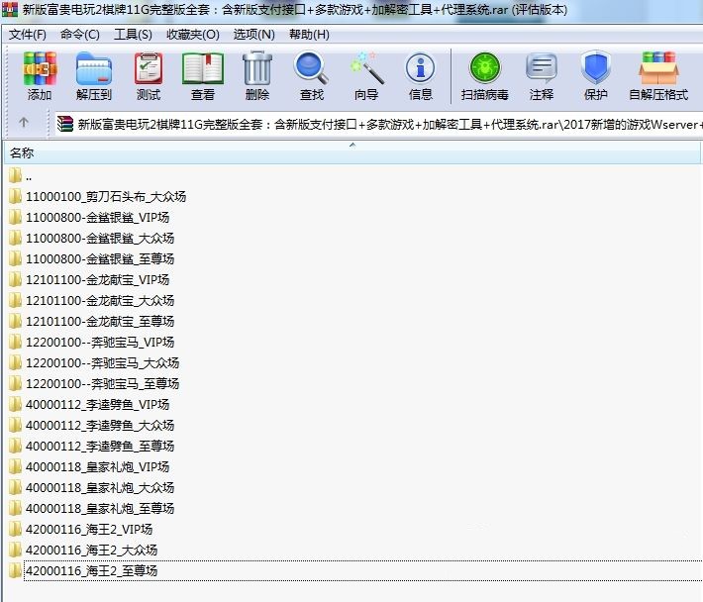Click the Delete (删除) trash icon
703x602 pixels.
click(x=257, y=76)
